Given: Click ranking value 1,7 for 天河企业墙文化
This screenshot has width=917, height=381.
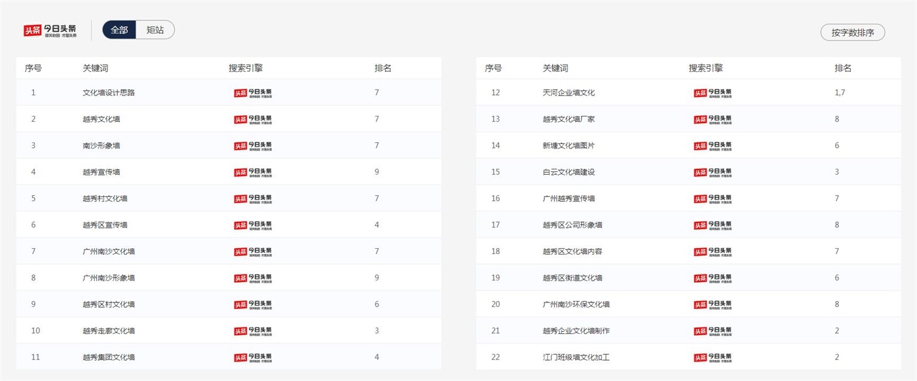Looking at the screenshot, I should click(840, 93).
